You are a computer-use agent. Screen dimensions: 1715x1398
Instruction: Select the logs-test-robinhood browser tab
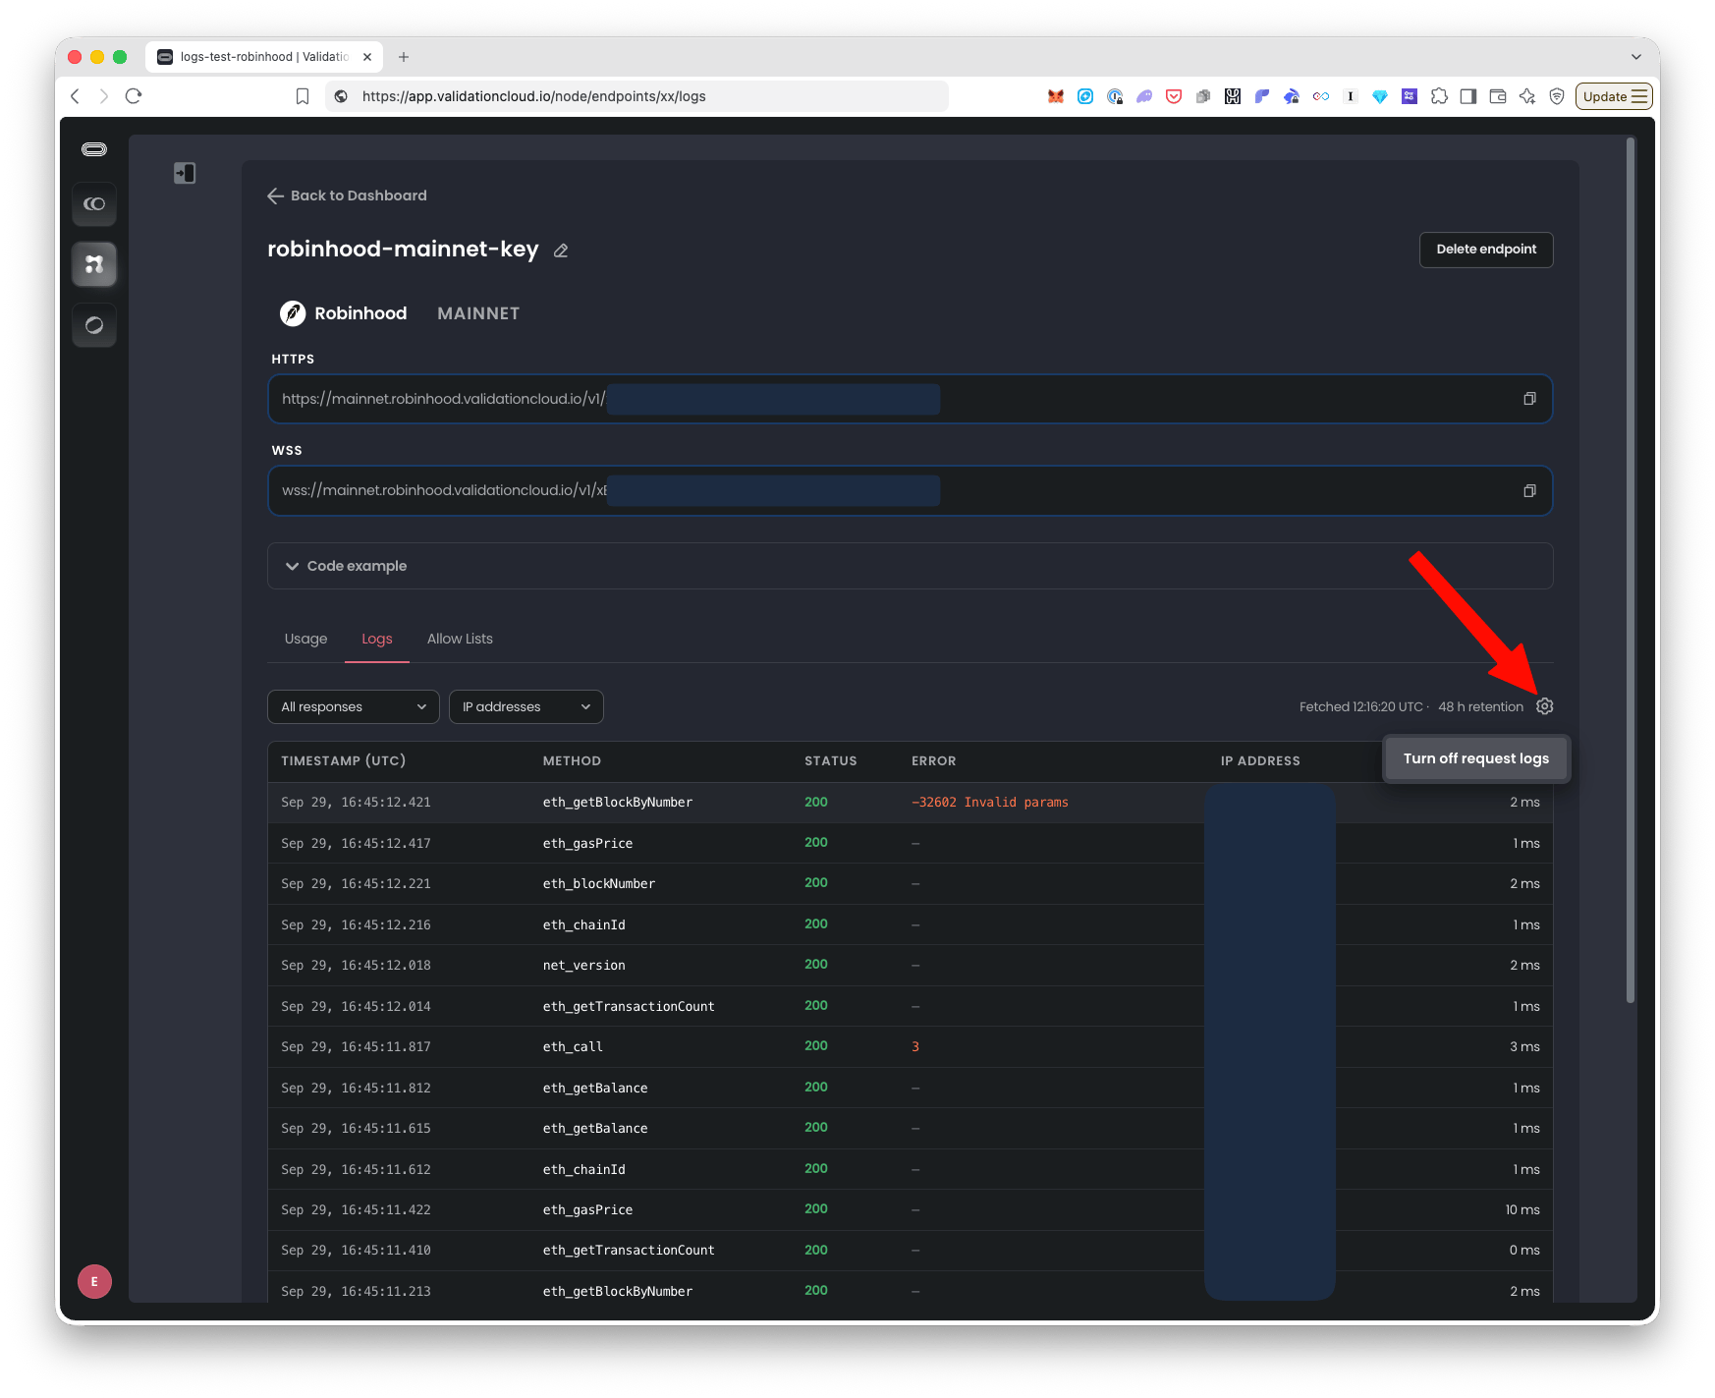click(264, 57)
